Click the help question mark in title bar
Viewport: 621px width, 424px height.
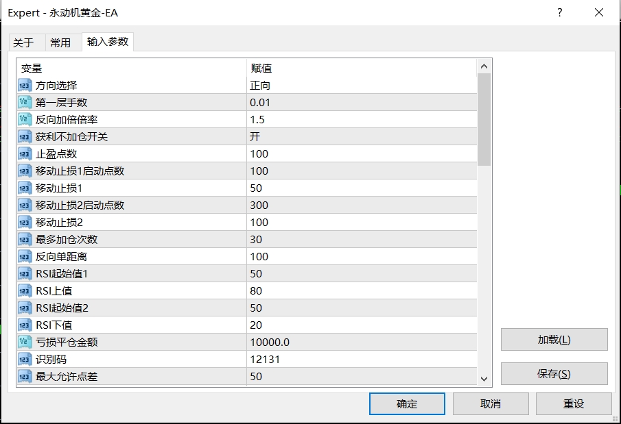560,13
